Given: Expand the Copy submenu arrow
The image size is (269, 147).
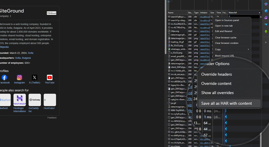Looking at the screenshot, I should pyautogui.click(x=248, y=49).
